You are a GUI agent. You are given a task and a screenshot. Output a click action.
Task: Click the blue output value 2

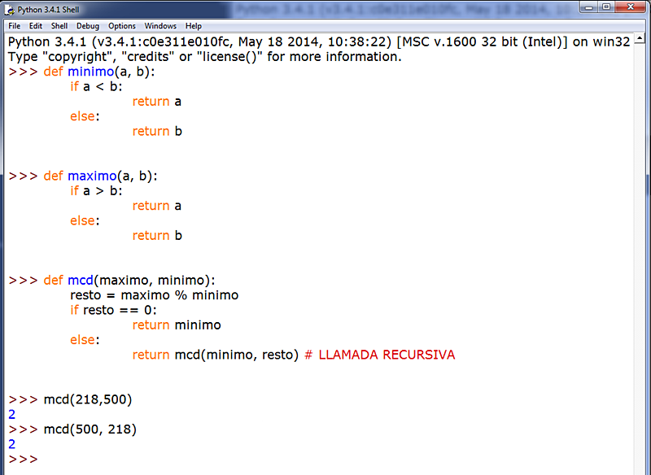coord(11,414)
